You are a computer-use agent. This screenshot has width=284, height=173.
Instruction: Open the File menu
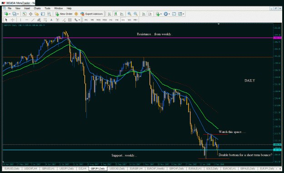coord(10,8)
